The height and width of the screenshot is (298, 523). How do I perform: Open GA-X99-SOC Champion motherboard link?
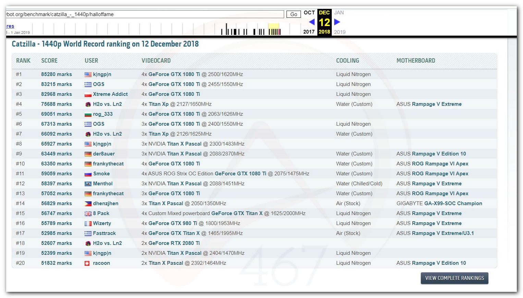point(453,203)
